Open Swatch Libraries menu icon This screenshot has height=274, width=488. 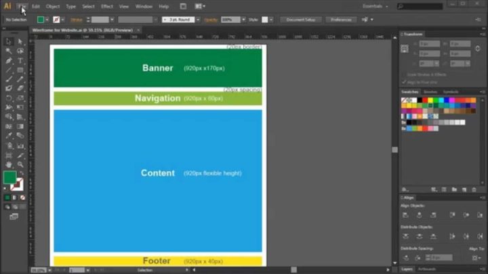point(405,189)
